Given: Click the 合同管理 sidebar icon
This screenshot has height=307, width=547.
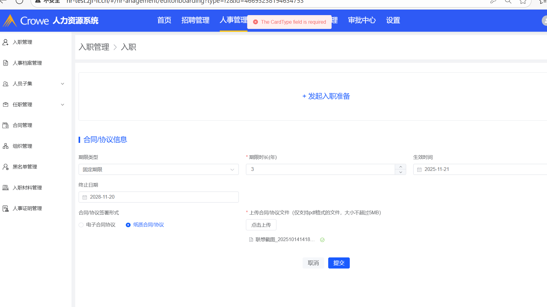Looking at the screenshot, I should [6, 125].
